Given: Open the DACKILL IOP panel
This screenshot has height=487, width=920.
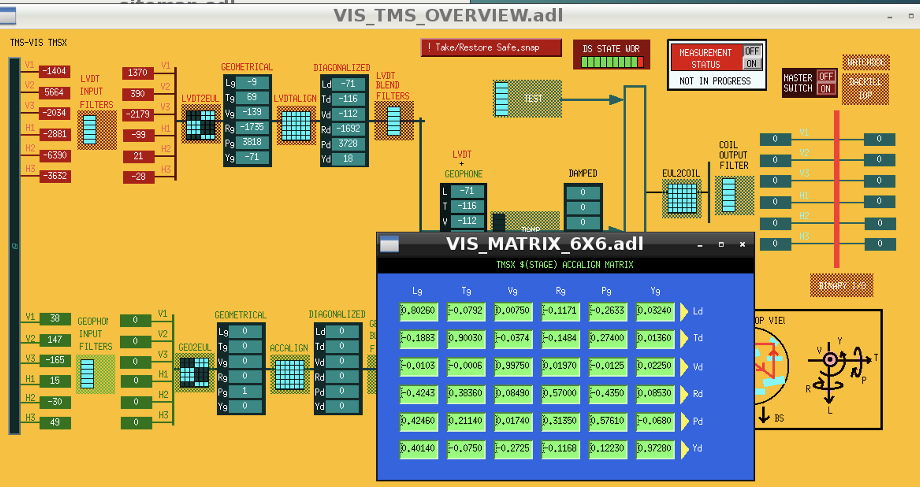Looking at the screenshot, I should coord(866,89).
